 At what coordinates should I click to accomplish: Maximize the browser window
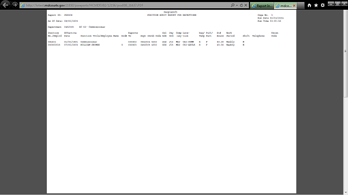[x=338, y=4]
